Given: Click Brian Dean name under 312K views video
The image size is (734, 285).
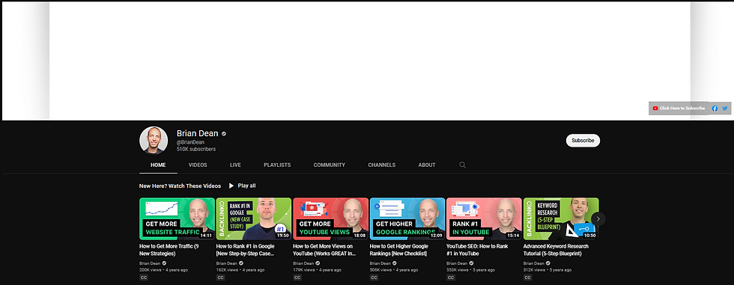Looking at the screenshot, I should (x=533, y=263).
